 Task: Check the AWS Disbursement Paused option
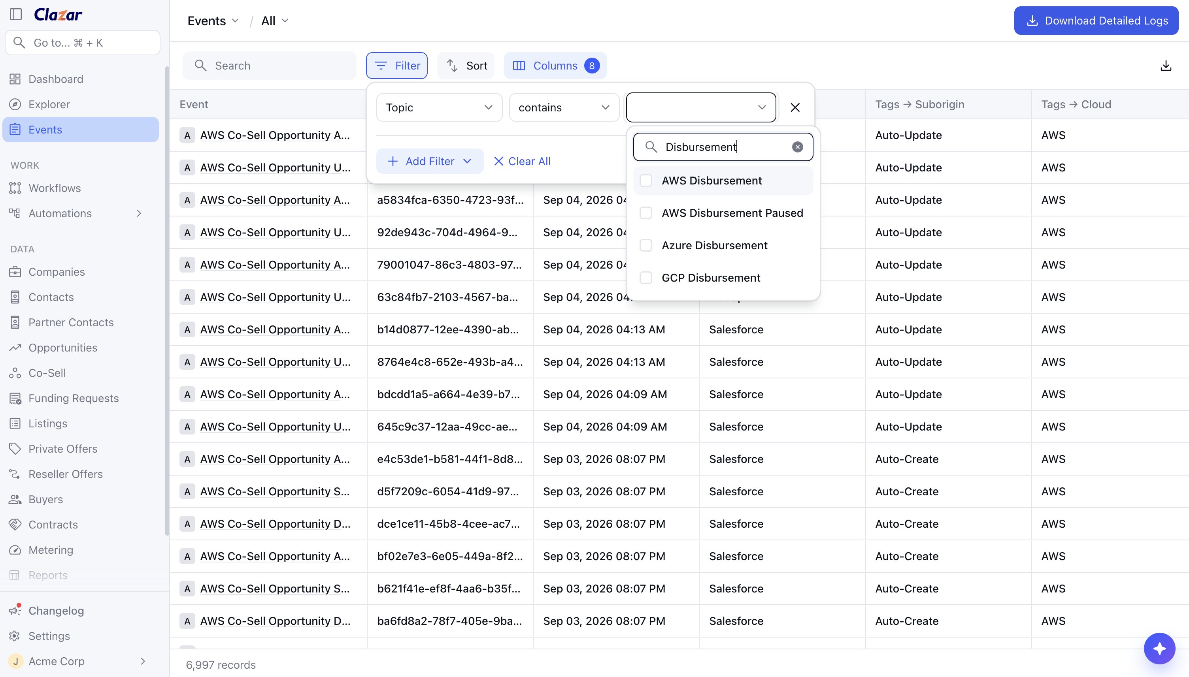coord(646,213)
